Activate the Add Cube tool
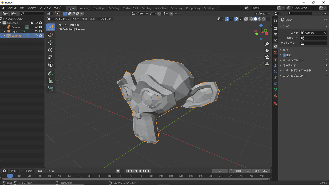This screenshot has width=329, height=185. tap(50, 89)
